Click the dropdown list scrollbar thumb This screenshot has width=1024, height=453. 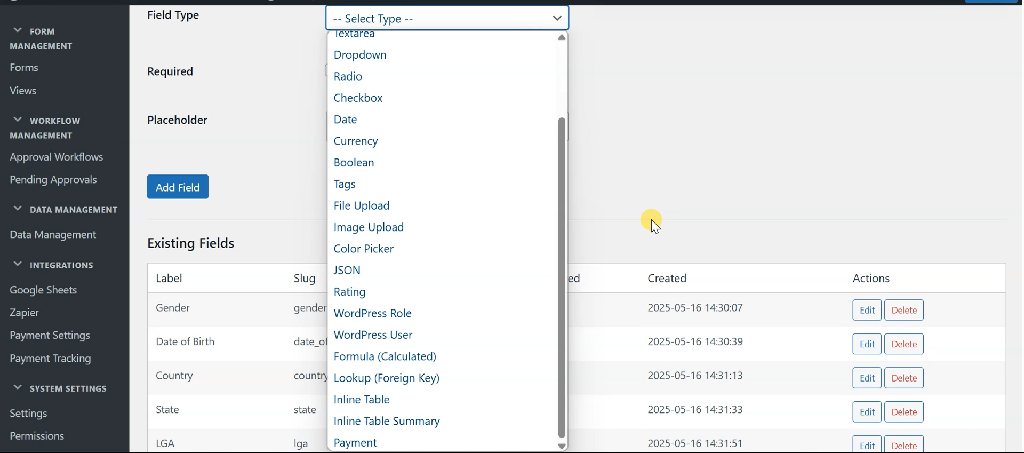click(562, 277)
